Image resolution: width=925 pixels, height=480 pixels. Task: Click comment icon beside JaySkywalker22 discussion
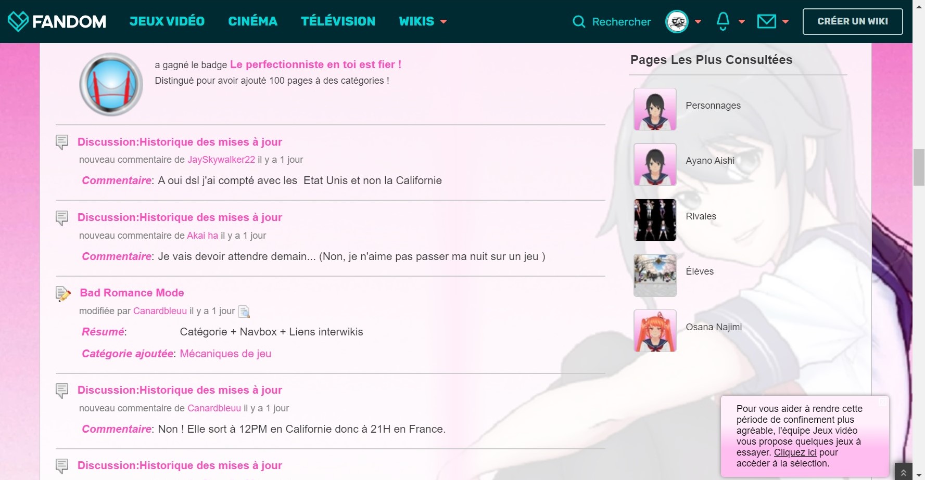(x=62, y=142)
